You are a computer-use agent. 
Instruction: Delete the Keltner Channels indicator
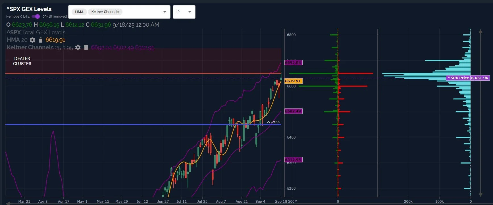pyautogui.click(x=86, y=47)
